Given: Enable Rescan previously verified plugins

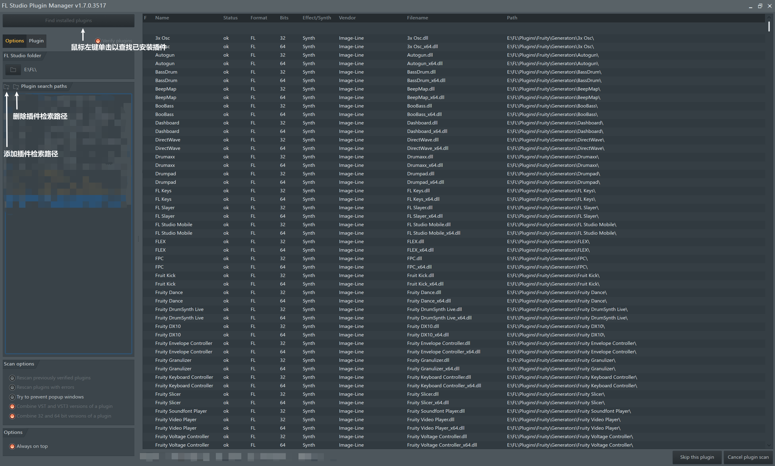Looking at the screenshot, I should pos(12,378).
